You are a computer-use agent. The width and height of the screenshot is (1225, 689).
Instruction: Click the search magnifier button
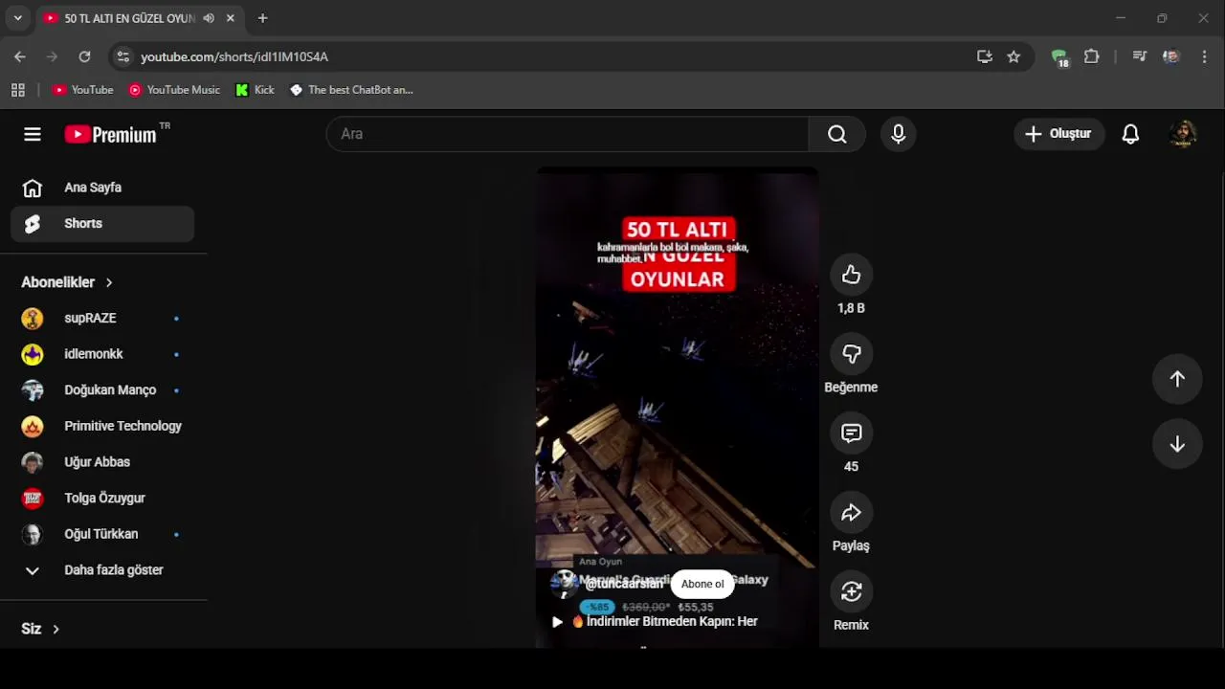coord(837,134)
